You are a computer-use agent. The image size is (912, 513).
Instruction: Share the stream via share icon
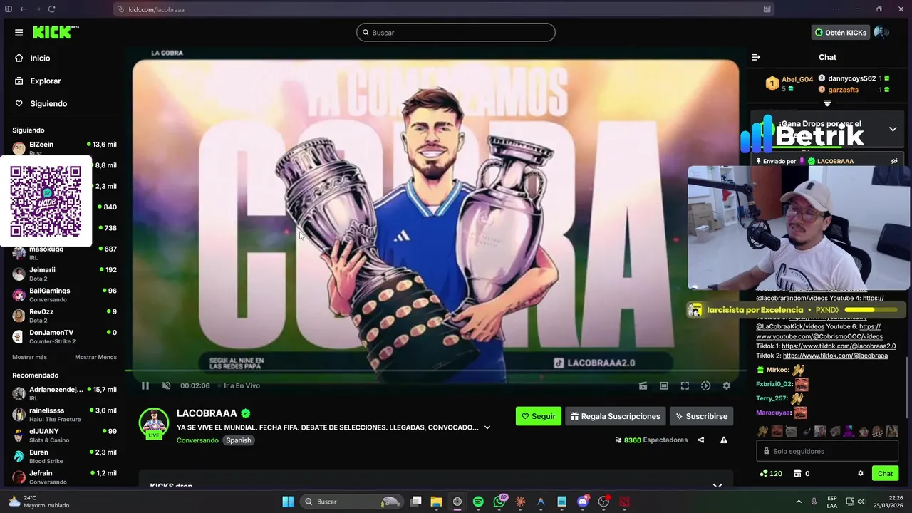coord(701,440)
